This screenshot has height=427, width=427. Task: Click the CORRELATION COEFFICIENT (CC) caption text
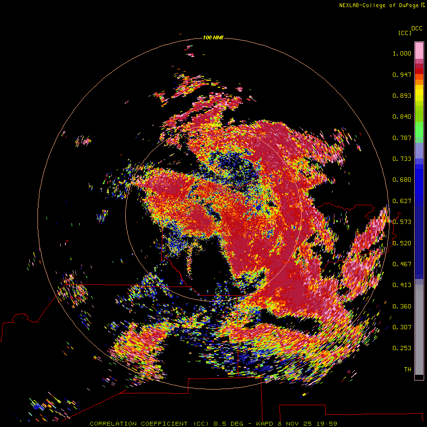149,424
